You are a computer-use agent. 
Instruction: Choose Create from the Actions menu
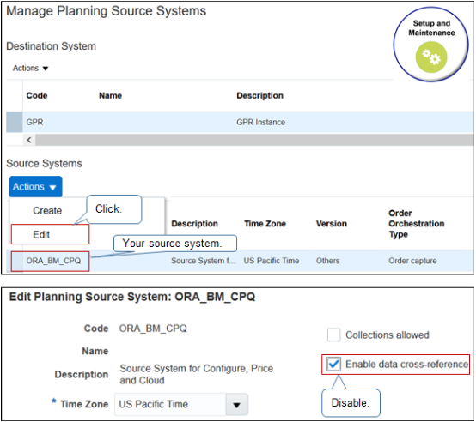47,210
